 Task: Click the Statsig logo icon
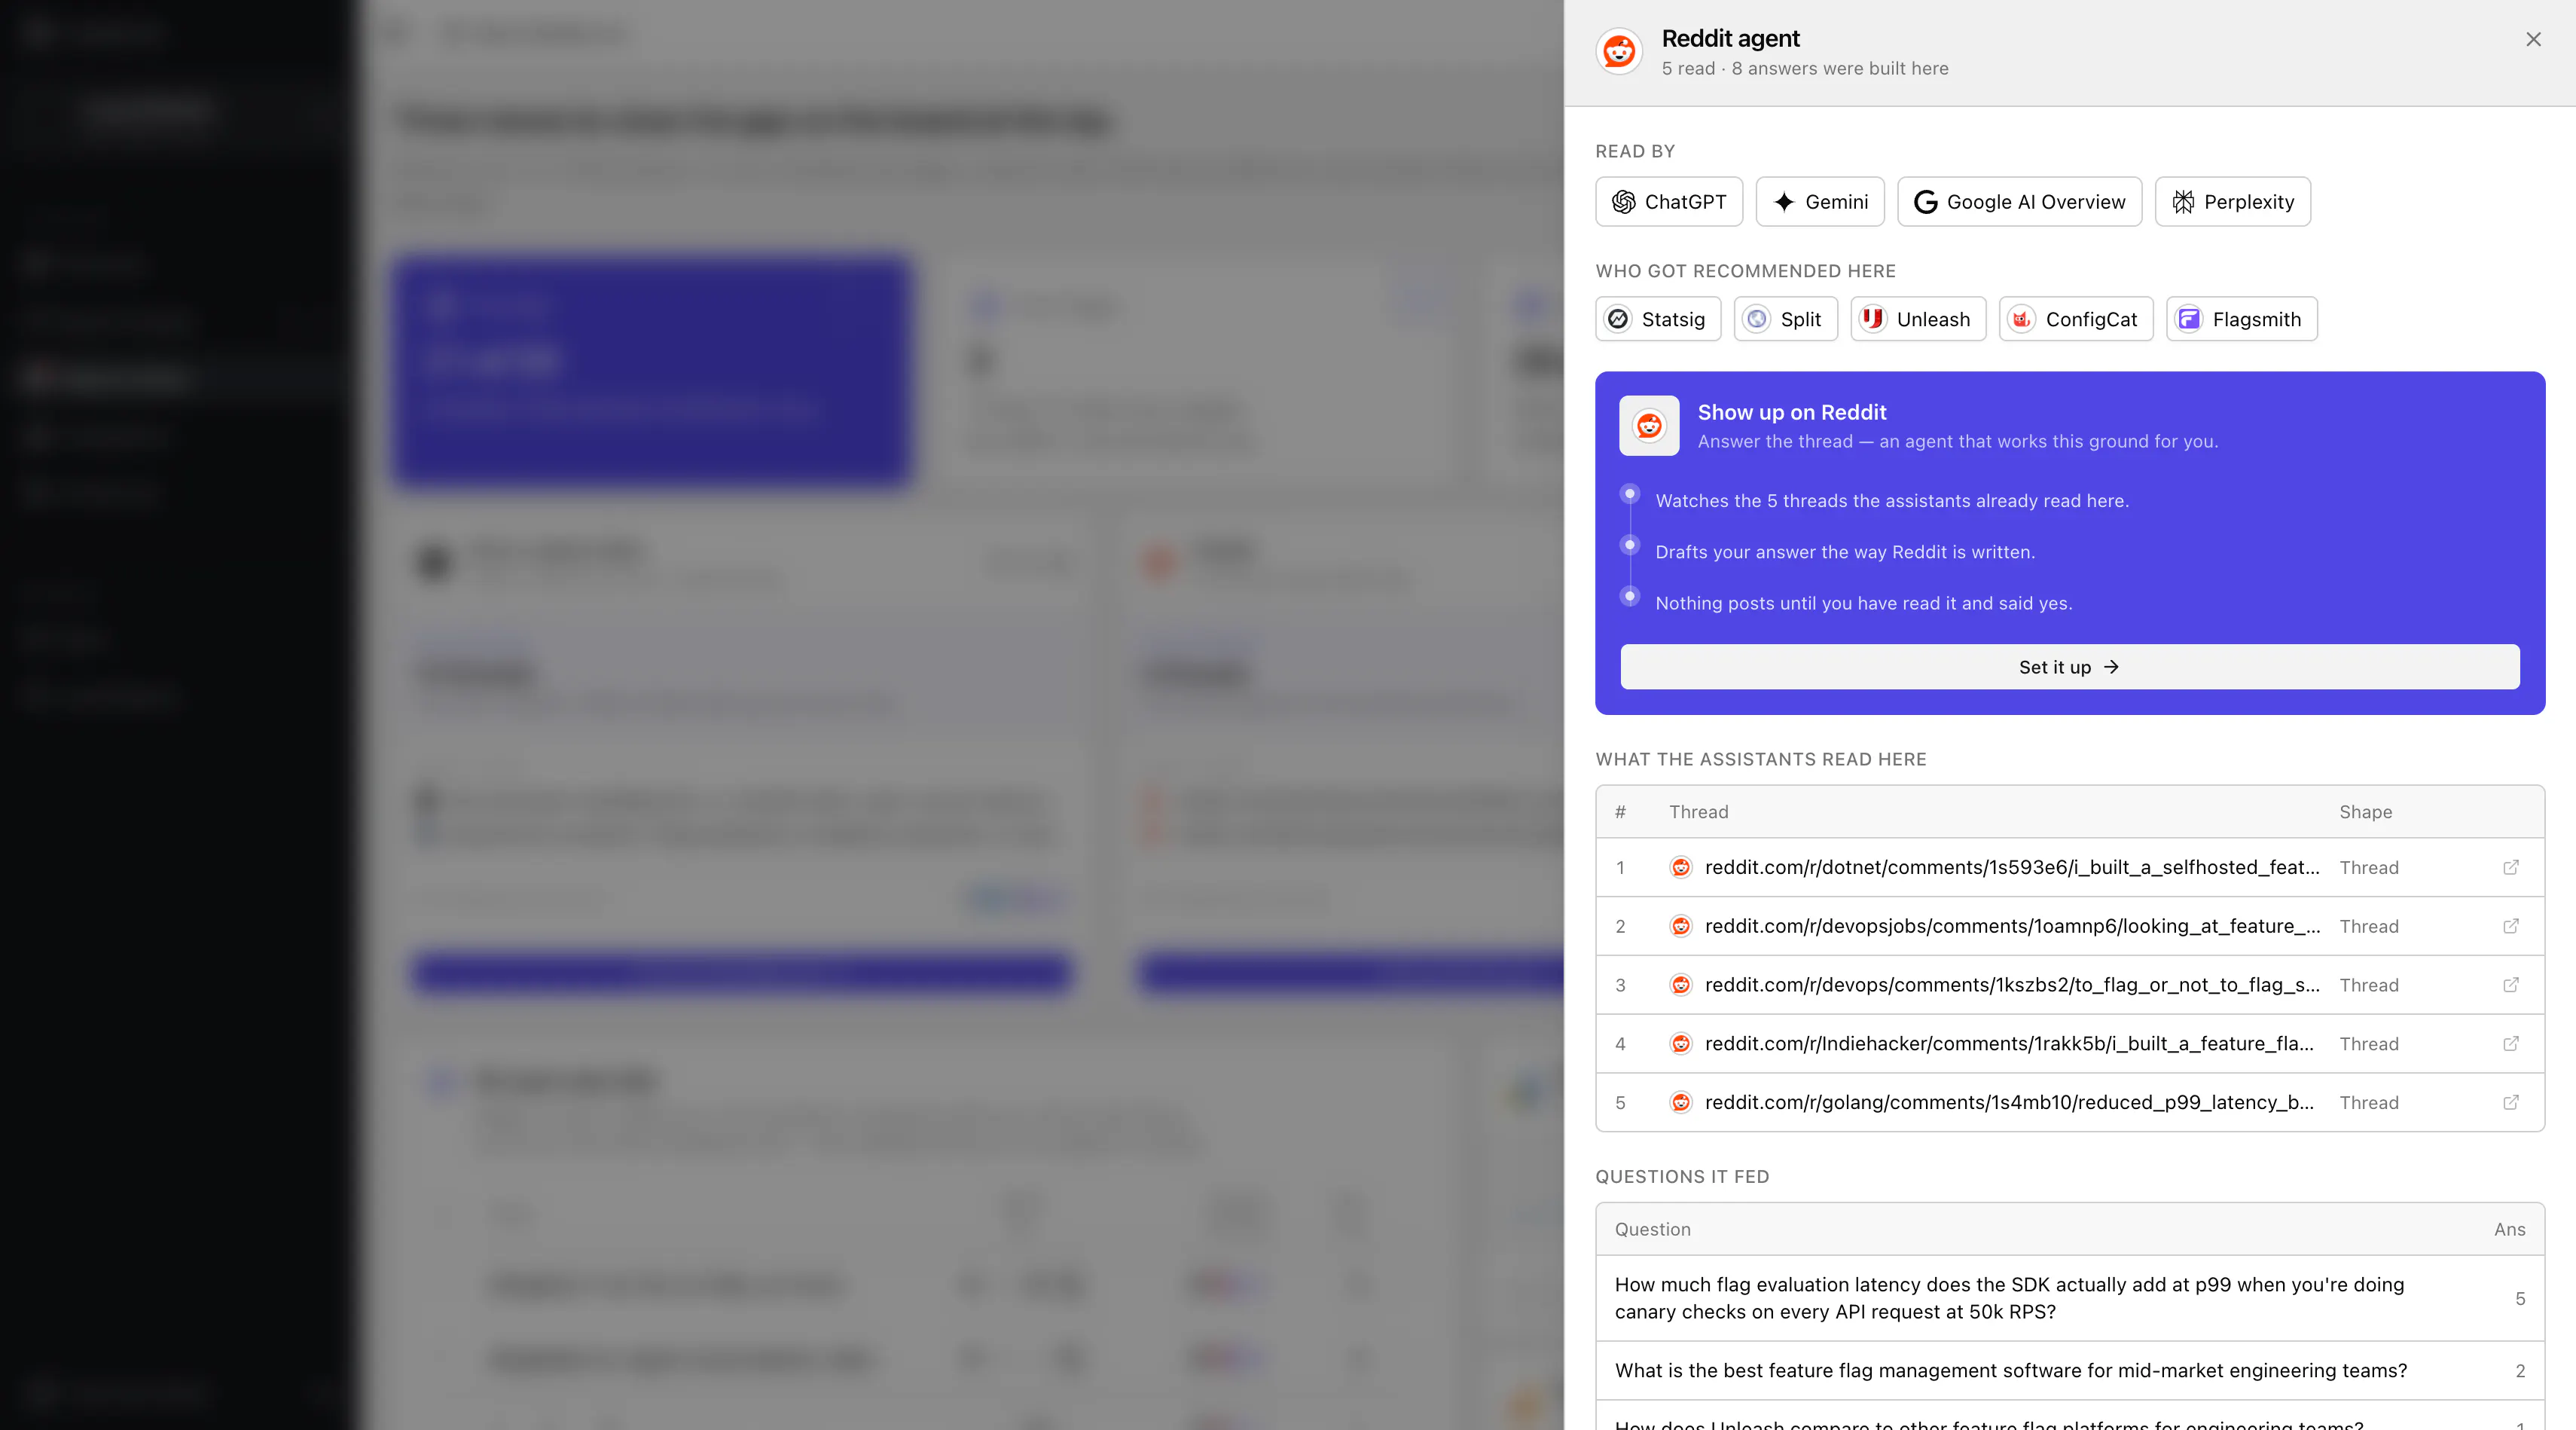pyautogui.click(x=1618, y=319)
